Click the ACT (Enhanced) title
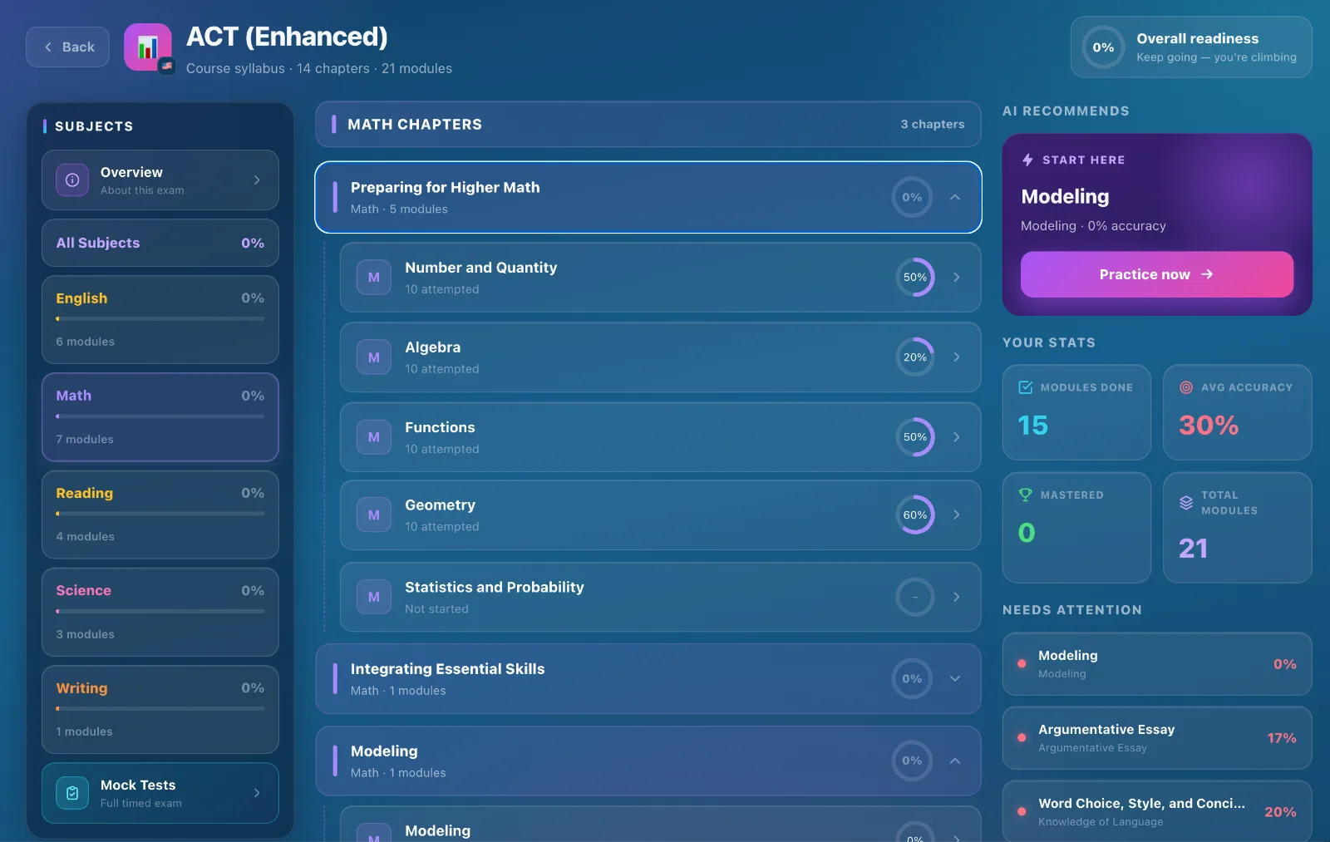 click(x=287, y=37)
